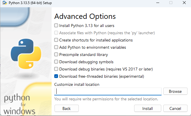Enable Download debugging symbols option
The image size is (191, 116).
[56, 62]
